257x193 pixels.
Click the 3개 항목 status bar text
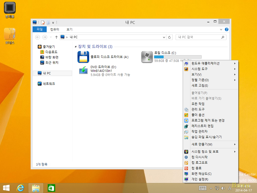click(x=42, y=164)
